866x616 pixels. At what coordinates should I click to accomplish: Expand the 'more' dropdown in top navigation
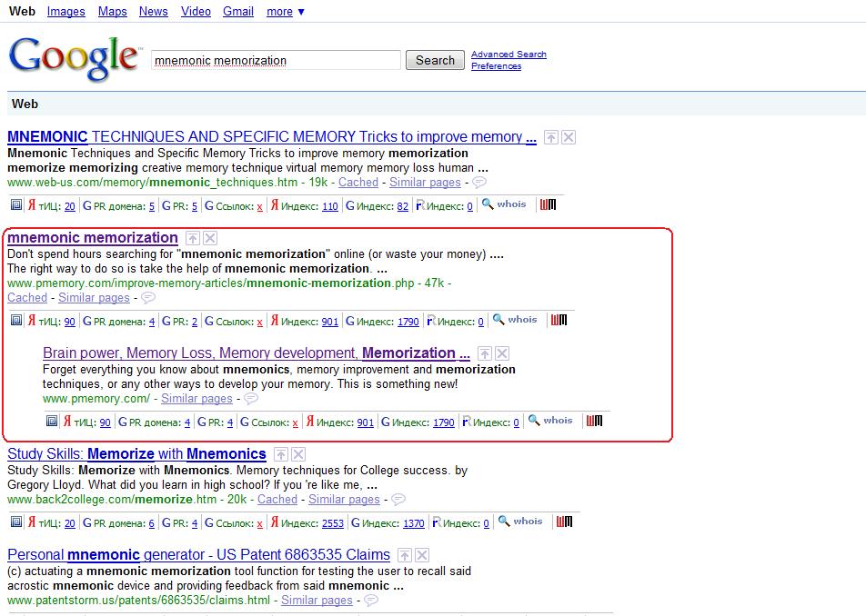pos(286,12)
